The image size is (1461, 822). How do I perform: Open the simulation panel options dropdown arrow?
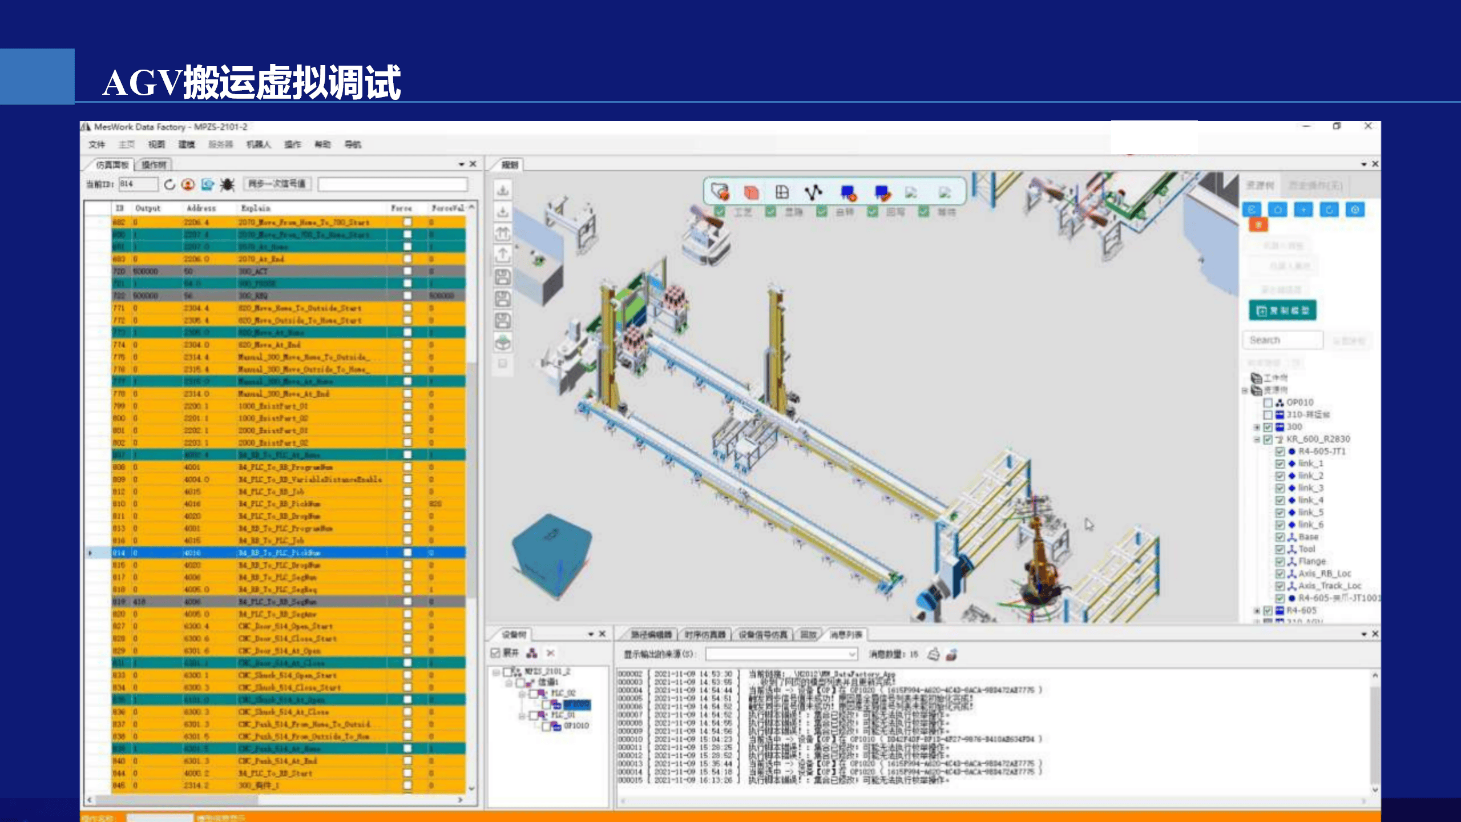pyautogui.click(x=461, y=164)
